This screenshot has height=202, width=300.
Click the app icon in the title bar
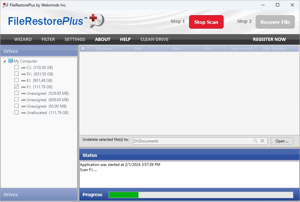pyautogui.click(x=5, y=5)
